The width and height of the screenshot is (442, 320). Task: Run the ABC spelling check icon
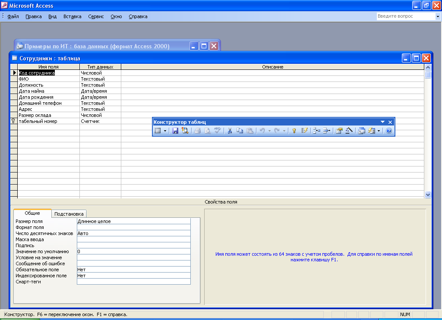[x=218, y=131]
